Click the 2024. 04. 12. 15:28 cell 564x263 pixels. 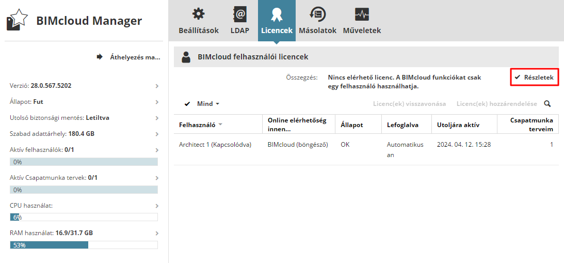[464, 145]
